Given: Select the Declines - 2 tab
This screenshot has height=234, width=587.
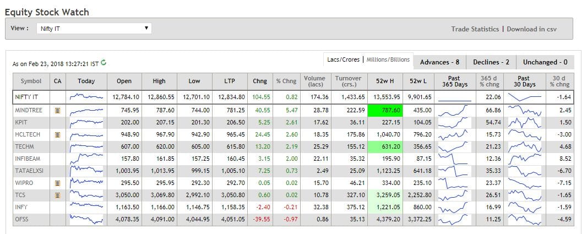Looking at the screenshot, I should (491, 62).
